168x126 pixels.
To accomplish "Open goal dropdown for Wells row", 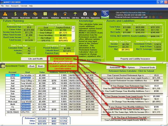I will [33, 110].
